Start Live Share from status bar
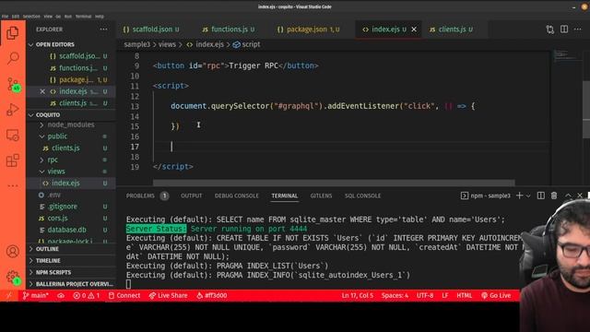The width and height of the screenshot is (590, 332). point(168,295)
